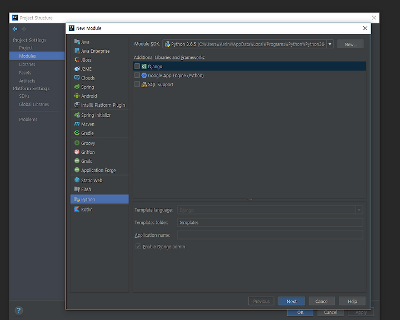400x320 pixels.
Task: Click Next in the New Module dialog
Action: (291, 301)
